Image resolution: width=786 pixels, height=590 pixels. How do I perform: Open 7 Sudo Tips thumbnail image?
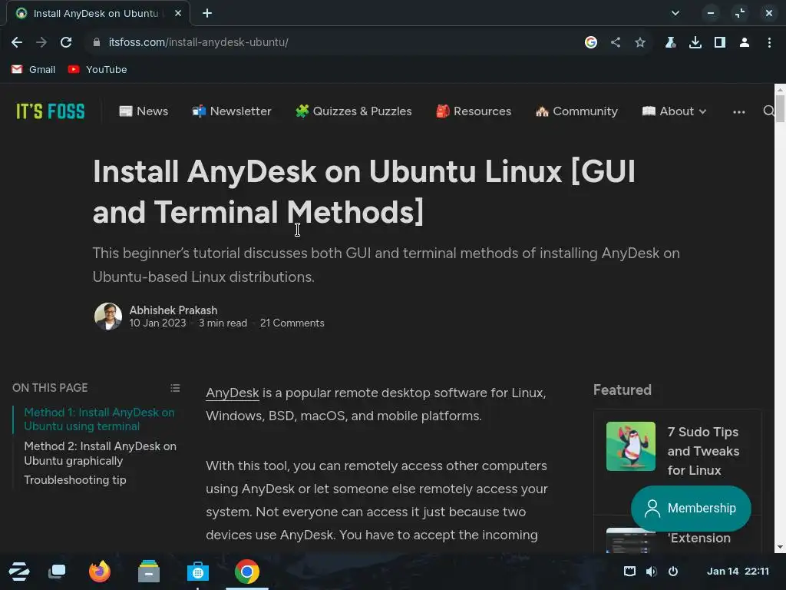point(631,446)
